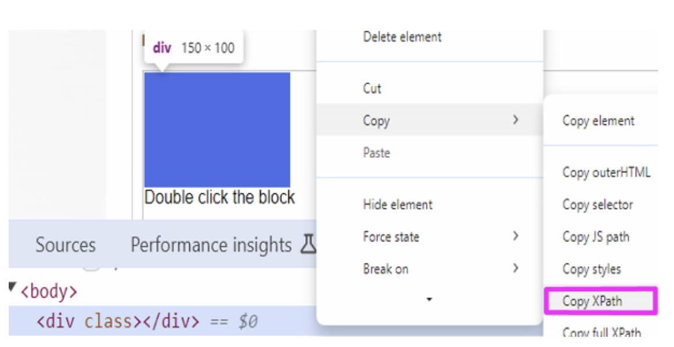Choose Copy styles from the submenu

[x=592, y=269]
